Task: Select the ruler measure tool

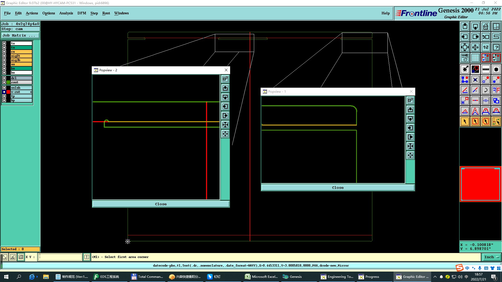Action: (486, 69)
